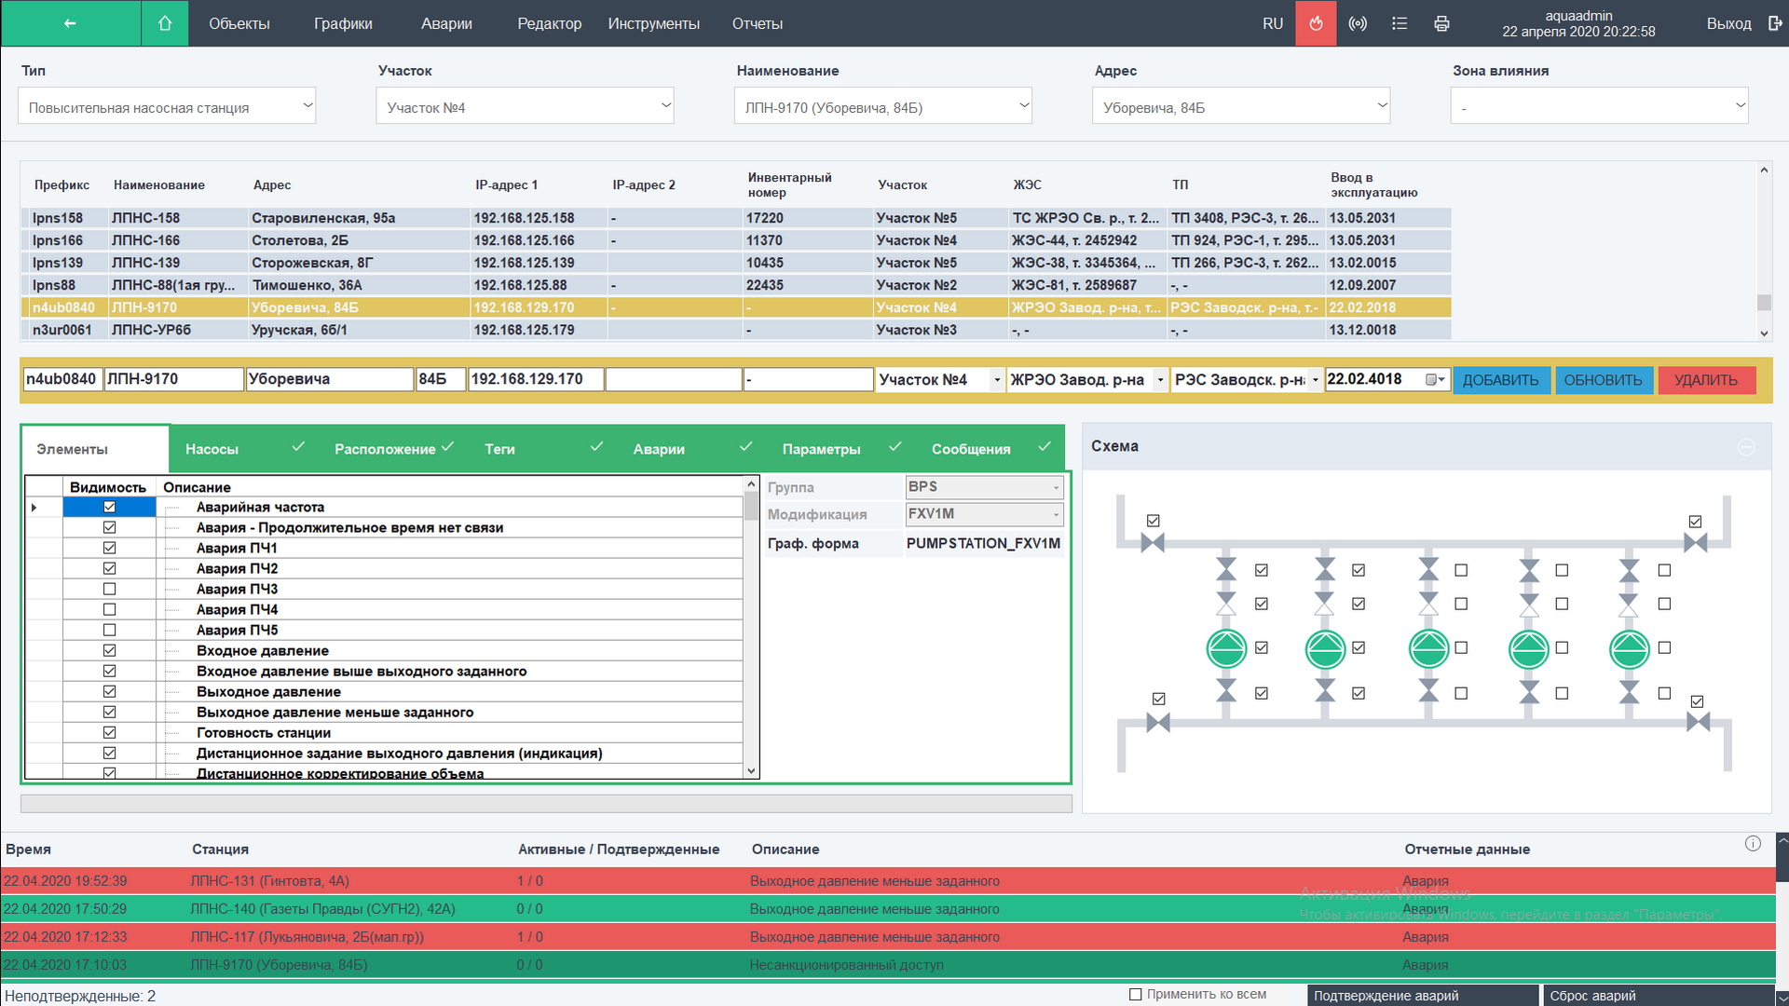
Task: Click the red УДАЛИТЬ button
Action: coord(1705,380)
